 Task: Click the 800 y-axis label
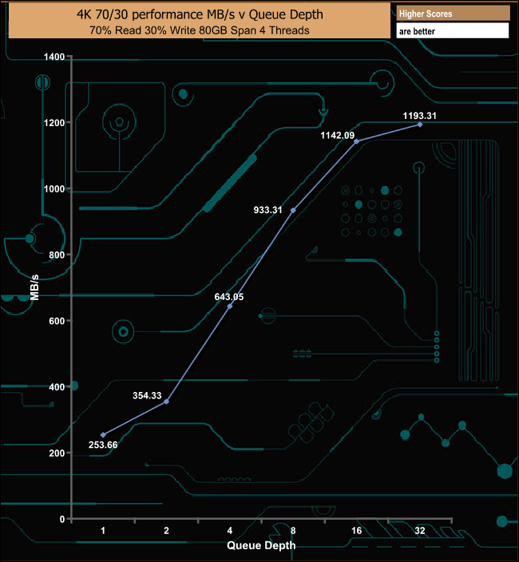click(57, 255)
